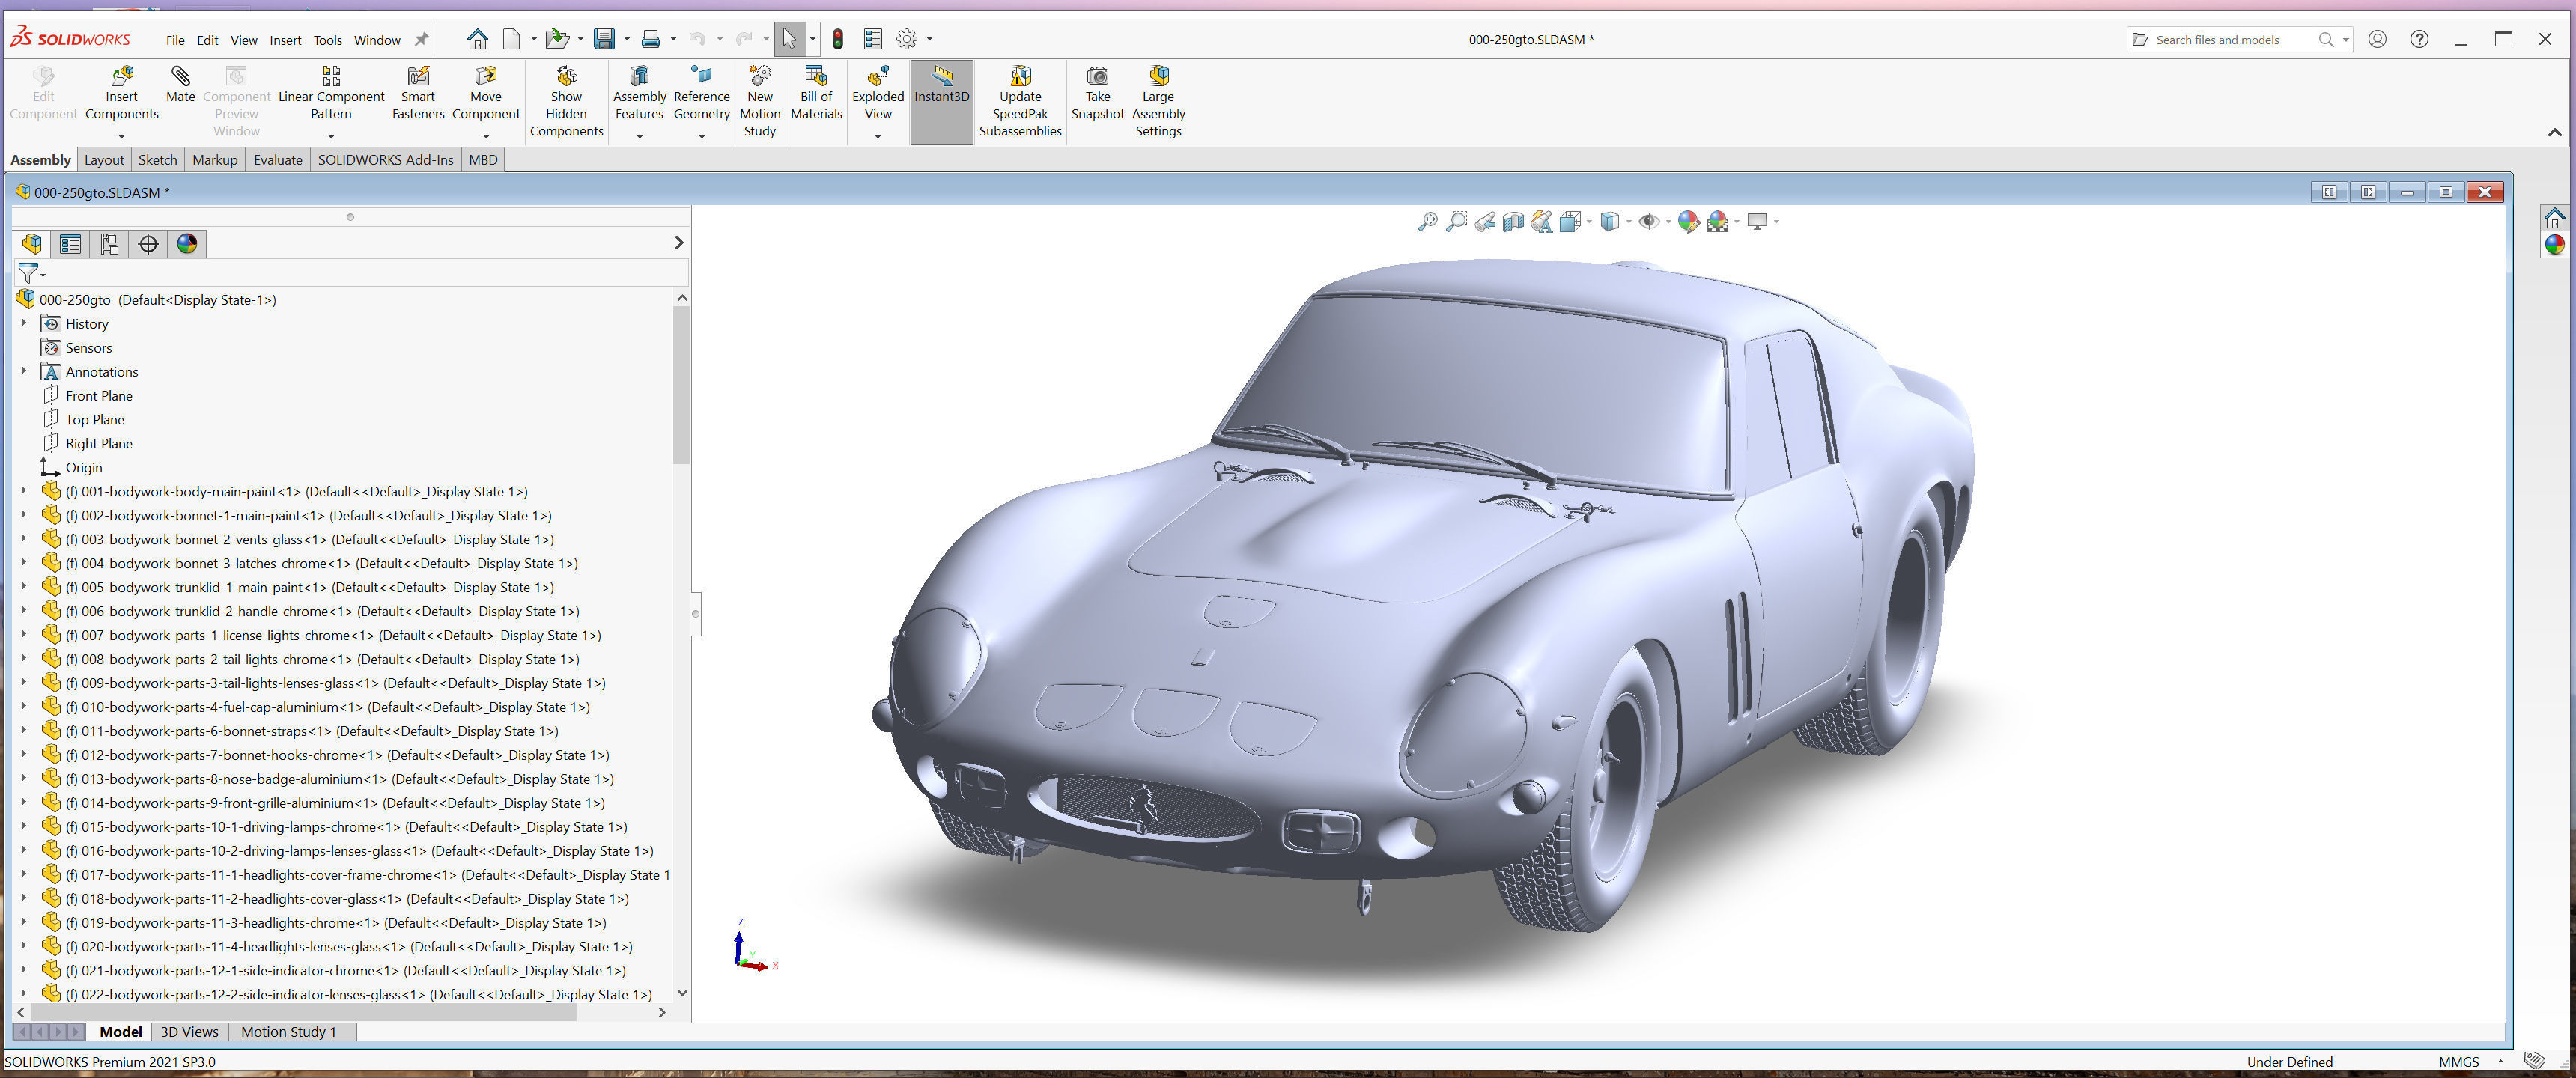Expand the Annotations node
The image size is (2576, 1078).
coord(24,371)
